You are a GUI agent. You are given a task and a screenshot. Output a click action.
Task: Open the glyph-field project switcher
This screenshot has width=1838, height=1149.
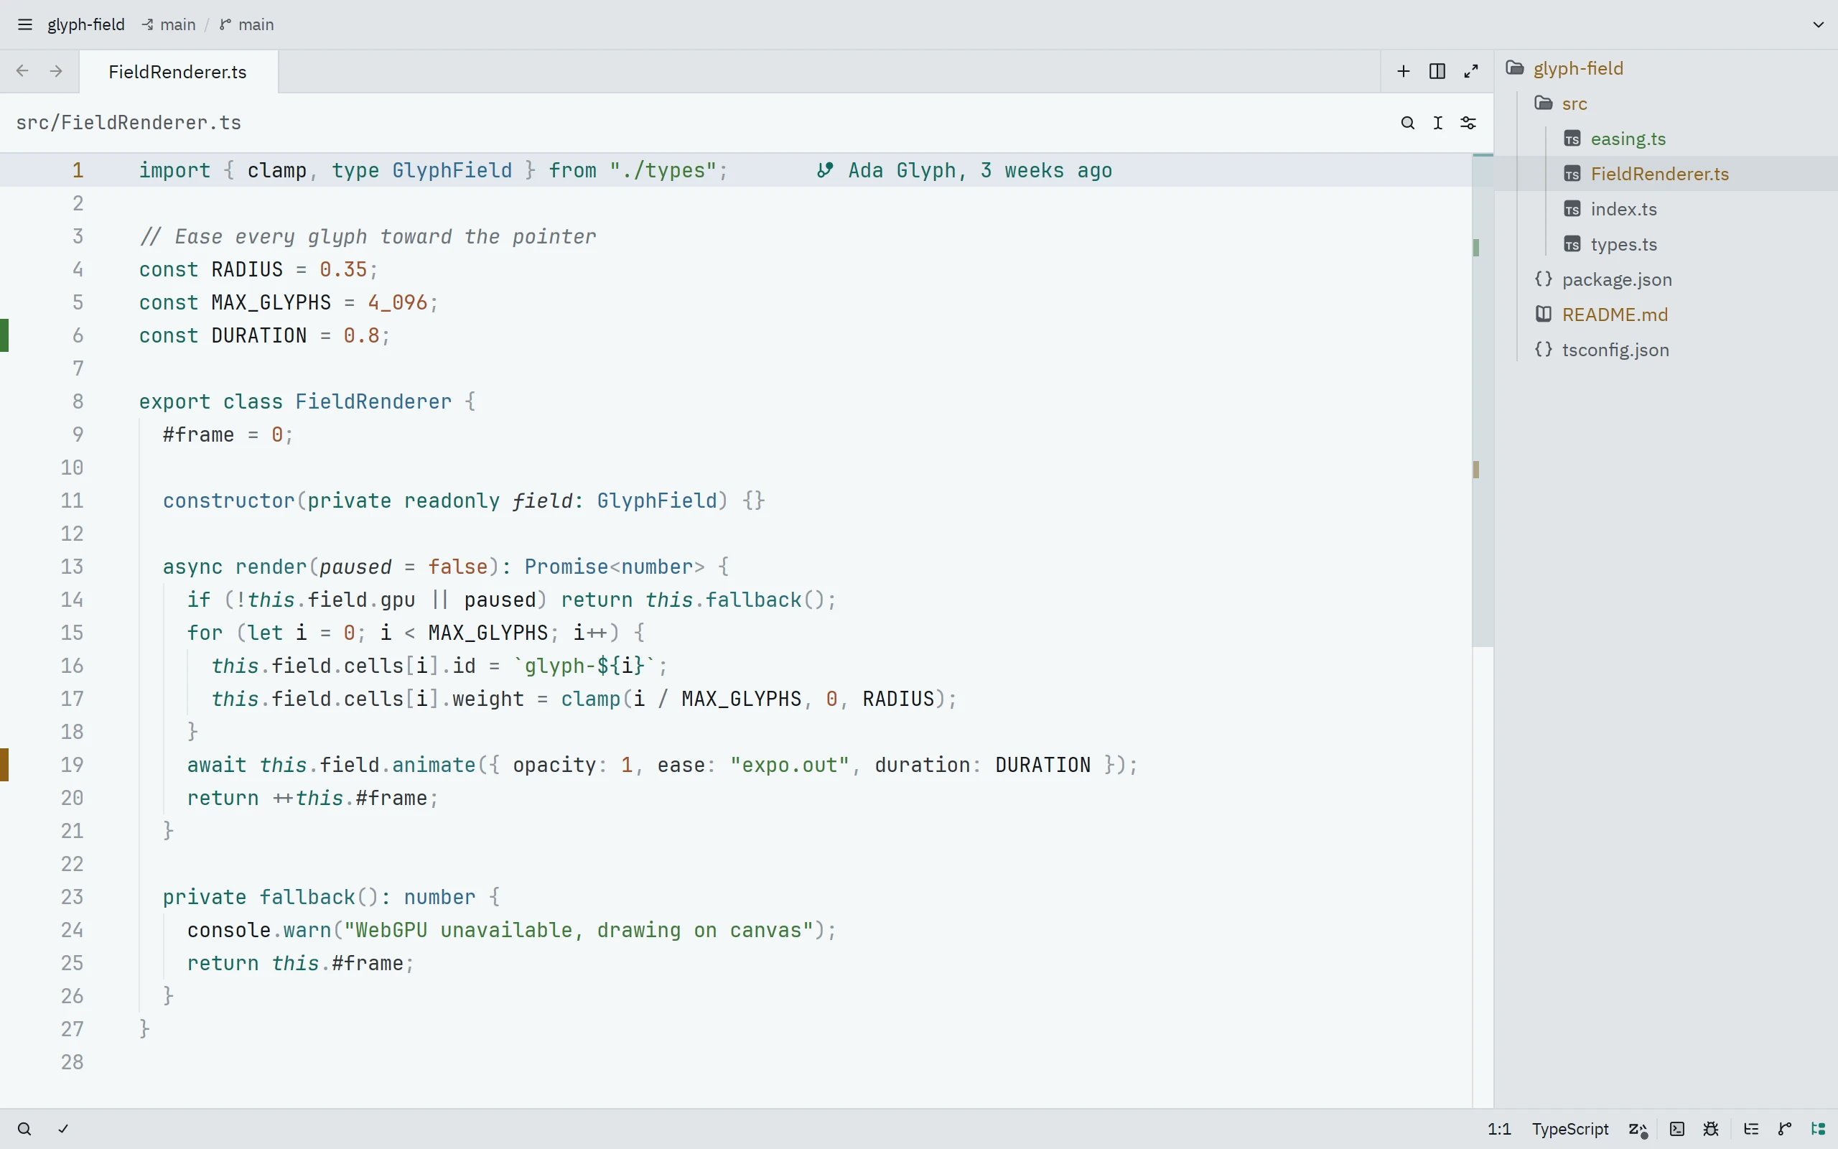tap(86, 24)
